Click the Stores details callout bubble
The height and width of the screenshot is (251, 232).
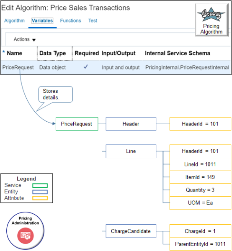pos(55,94)
